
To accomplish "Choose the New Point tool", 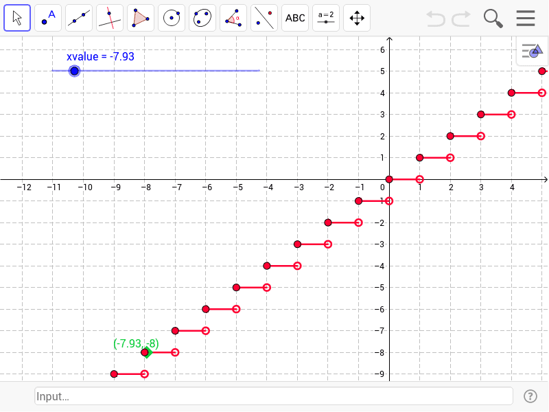I will pyautogui.click(x=48, y=18).
